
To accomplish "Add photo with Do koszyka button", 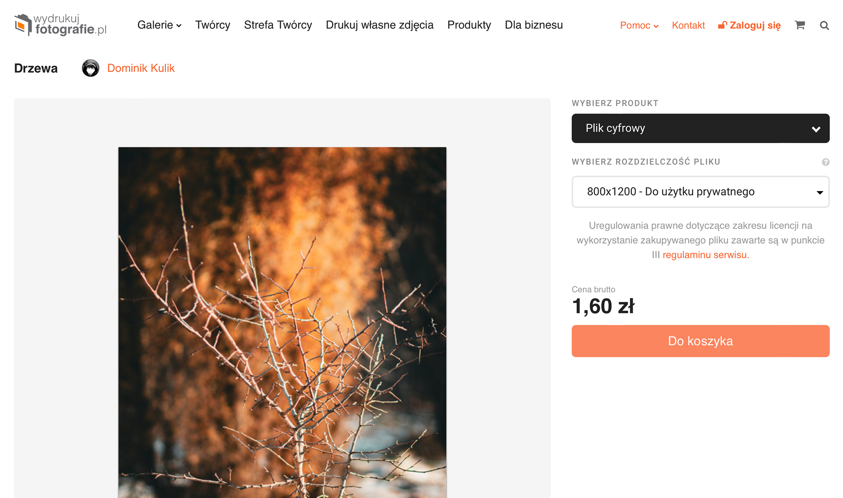I will [700, 341].
